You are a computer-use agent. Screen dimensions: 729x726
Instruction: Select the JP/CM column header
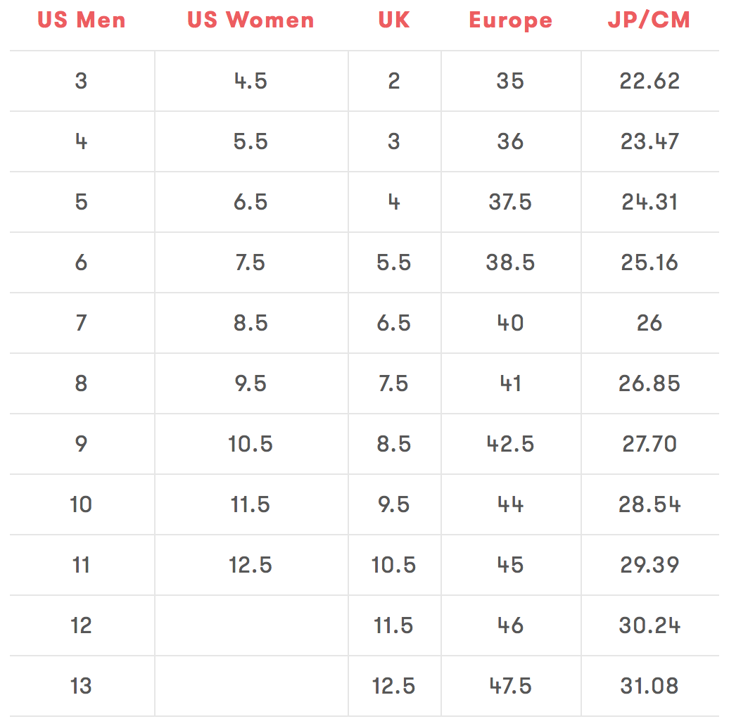pos(649,20)
